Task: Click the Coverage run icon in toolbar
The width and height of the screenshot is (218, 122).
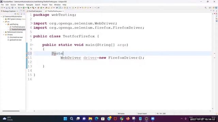Action: [x=28, y=8]
